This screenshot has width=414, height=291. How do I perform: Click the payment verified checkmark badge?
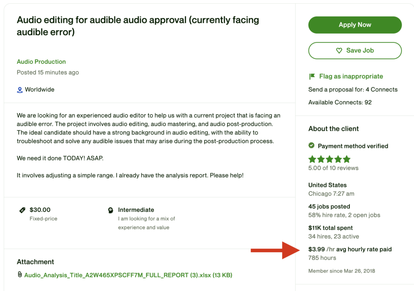pos(312,146)
